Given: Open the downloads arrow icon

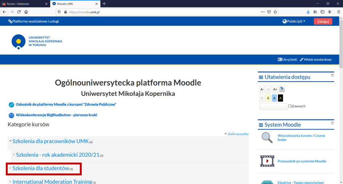Looking at the screenshot, I should [x=308, y=12].
